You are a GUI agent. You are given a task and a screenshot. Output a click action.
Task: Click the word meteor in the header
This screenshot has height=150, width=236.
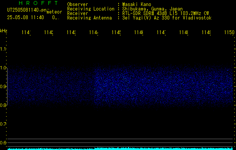[x=54, y=12]
